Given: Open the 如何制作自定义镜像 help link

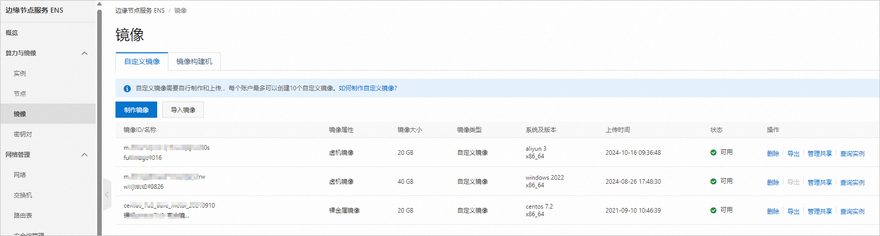Looking at the screenshot, I should point(368,88).
